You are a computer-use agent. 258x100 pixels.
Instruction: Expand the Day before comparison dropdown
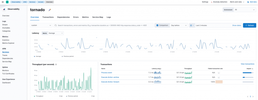pyautogui.click(x=179, y=26)
